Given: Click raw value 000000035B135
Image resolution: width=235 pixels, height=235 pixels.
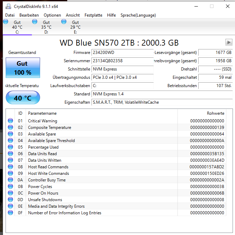Looking at the screenshot, I should 207,154.
